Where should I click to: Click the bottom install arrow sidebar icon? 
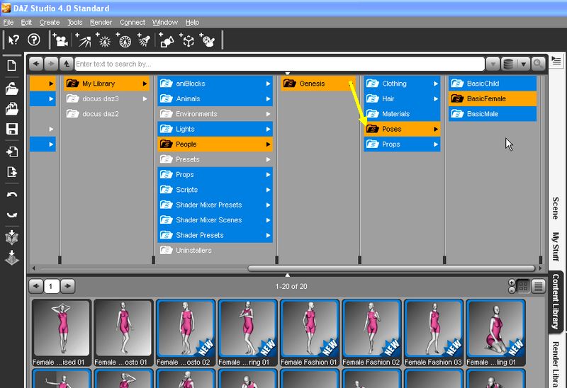point(12,258)
